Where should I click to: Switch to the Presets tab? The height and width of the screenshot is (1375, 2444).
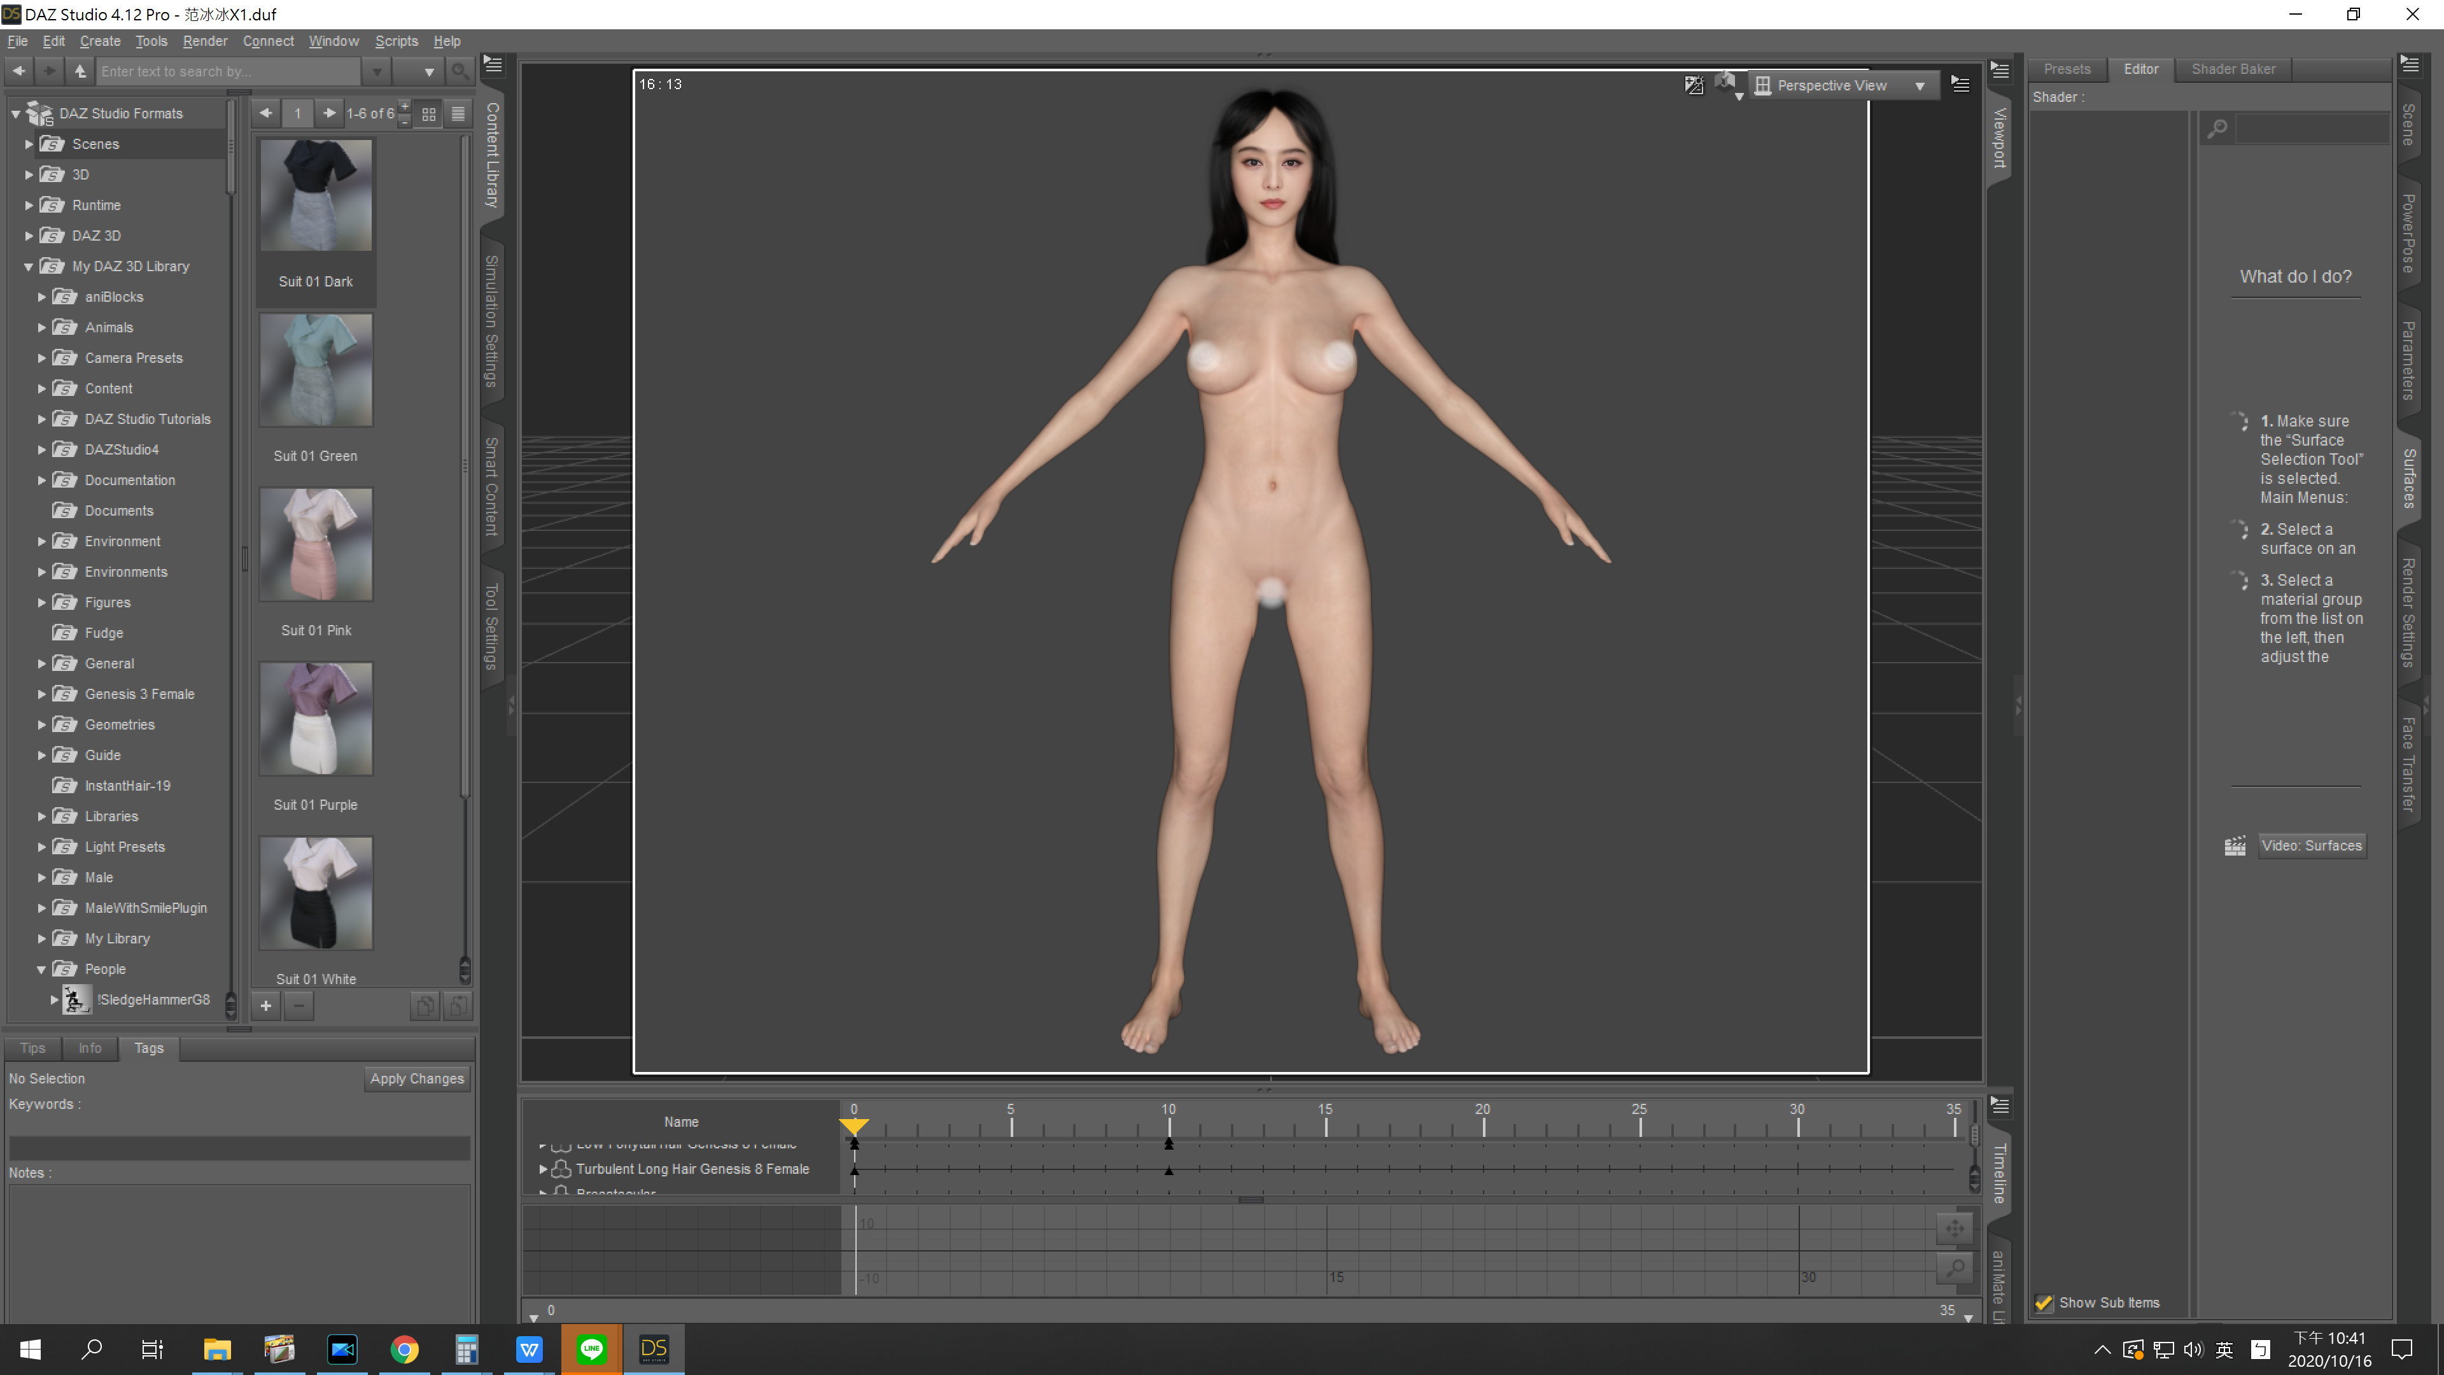click(2067, 69)
